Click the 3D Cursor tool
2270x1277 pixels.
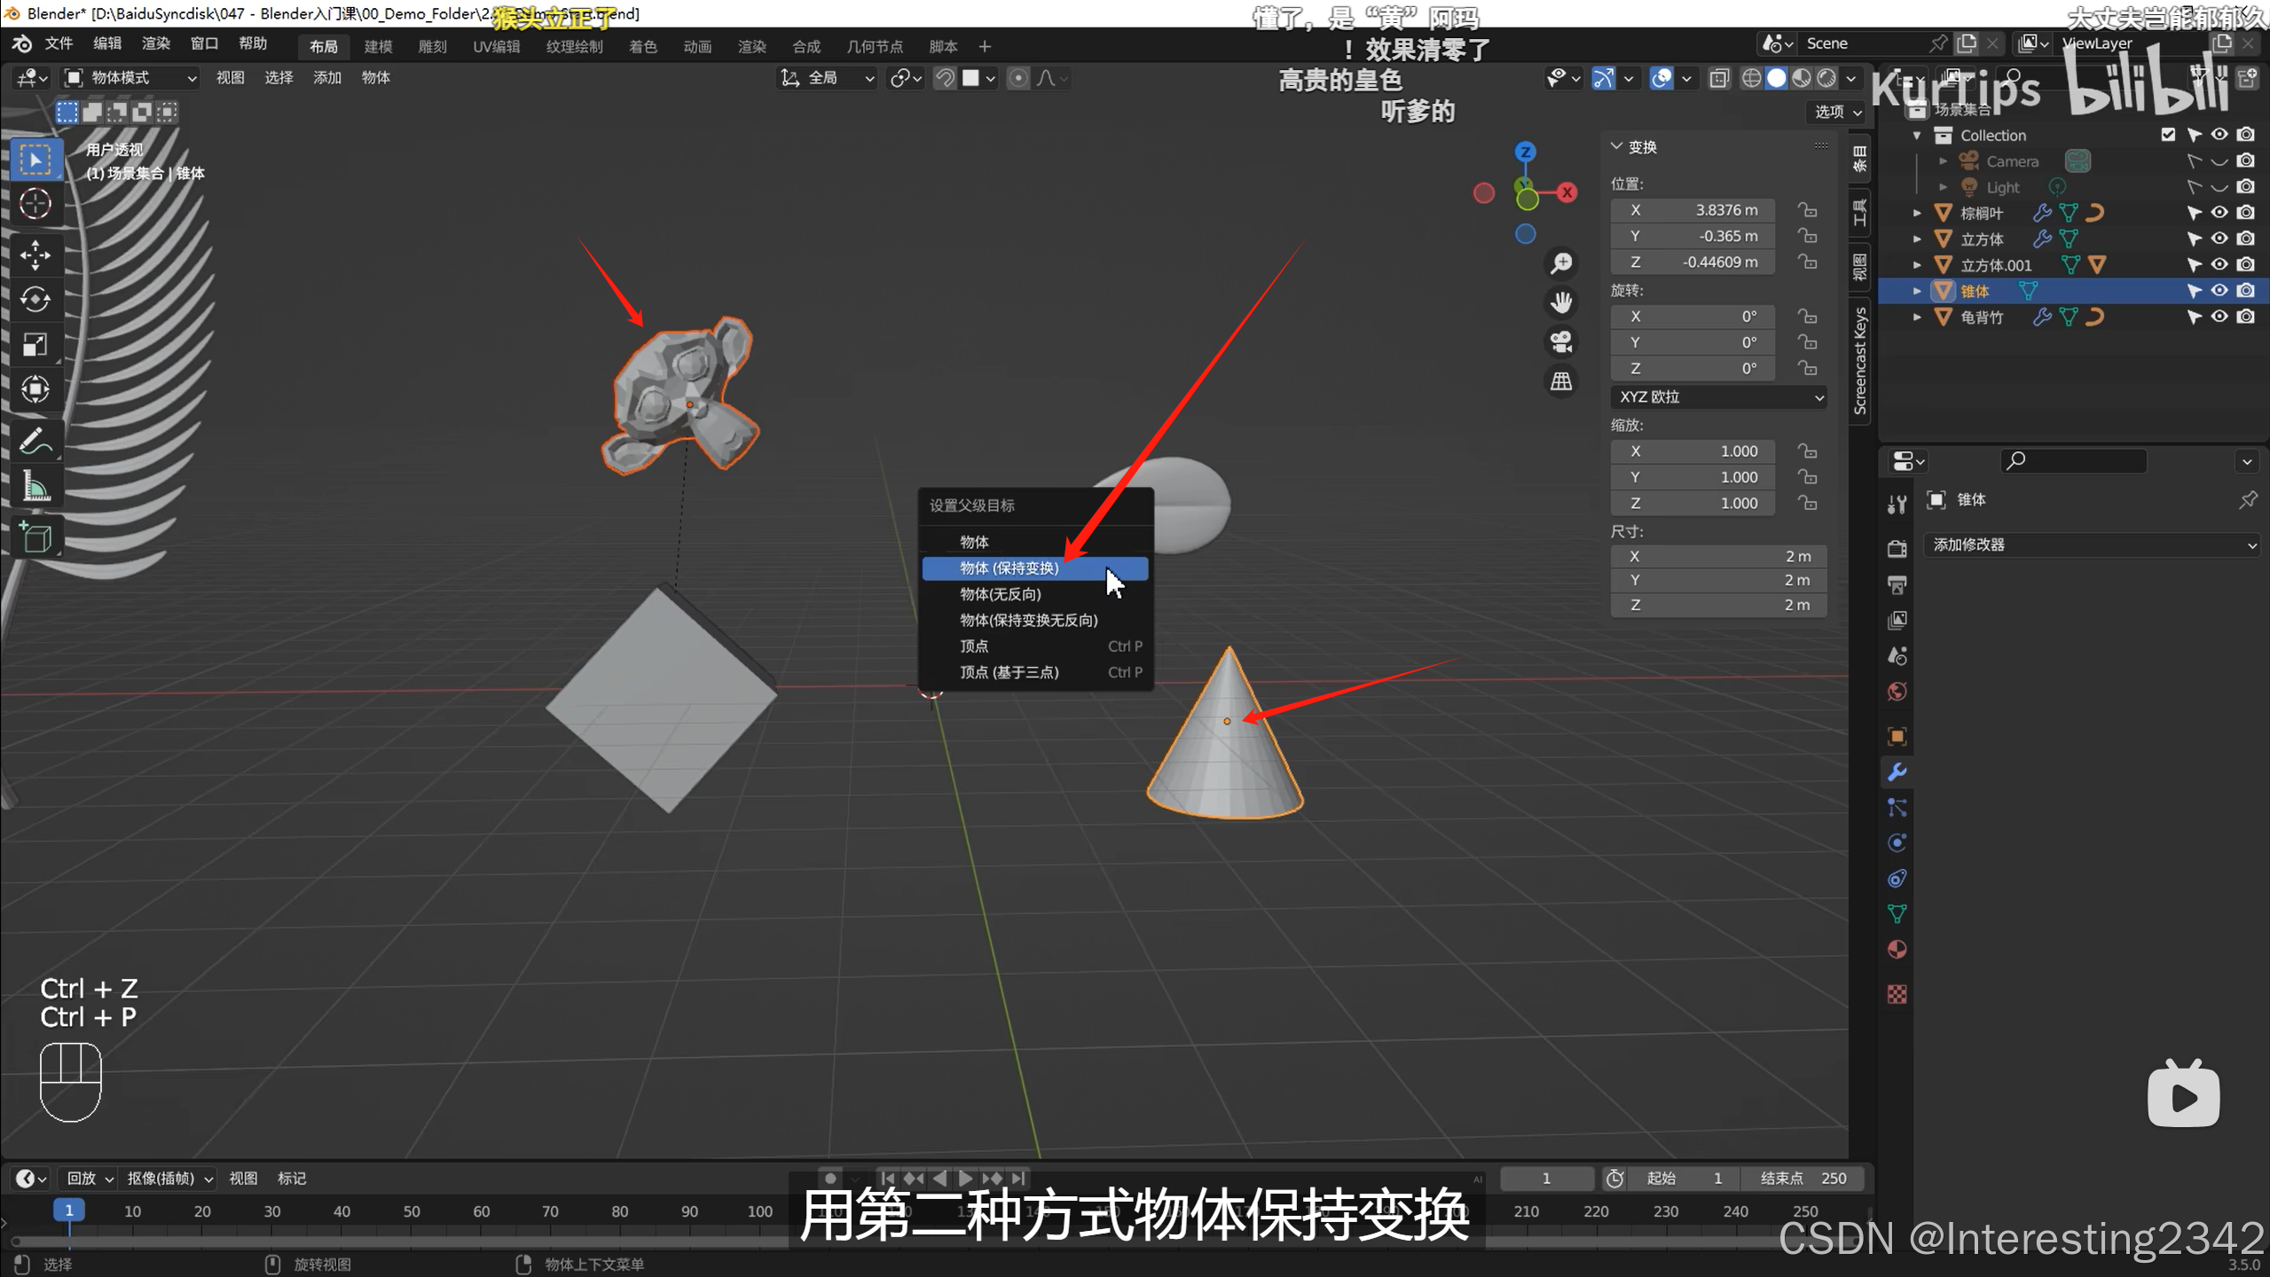35,204
